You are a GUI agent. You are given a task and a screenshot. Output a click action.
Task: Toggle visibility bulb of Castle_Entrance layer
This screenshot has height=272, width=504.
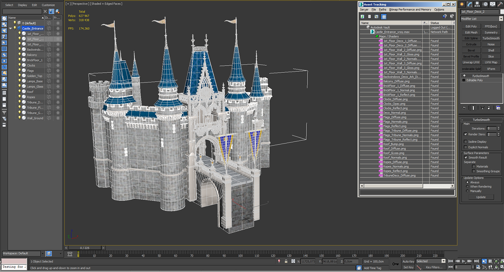coord(15,28)
